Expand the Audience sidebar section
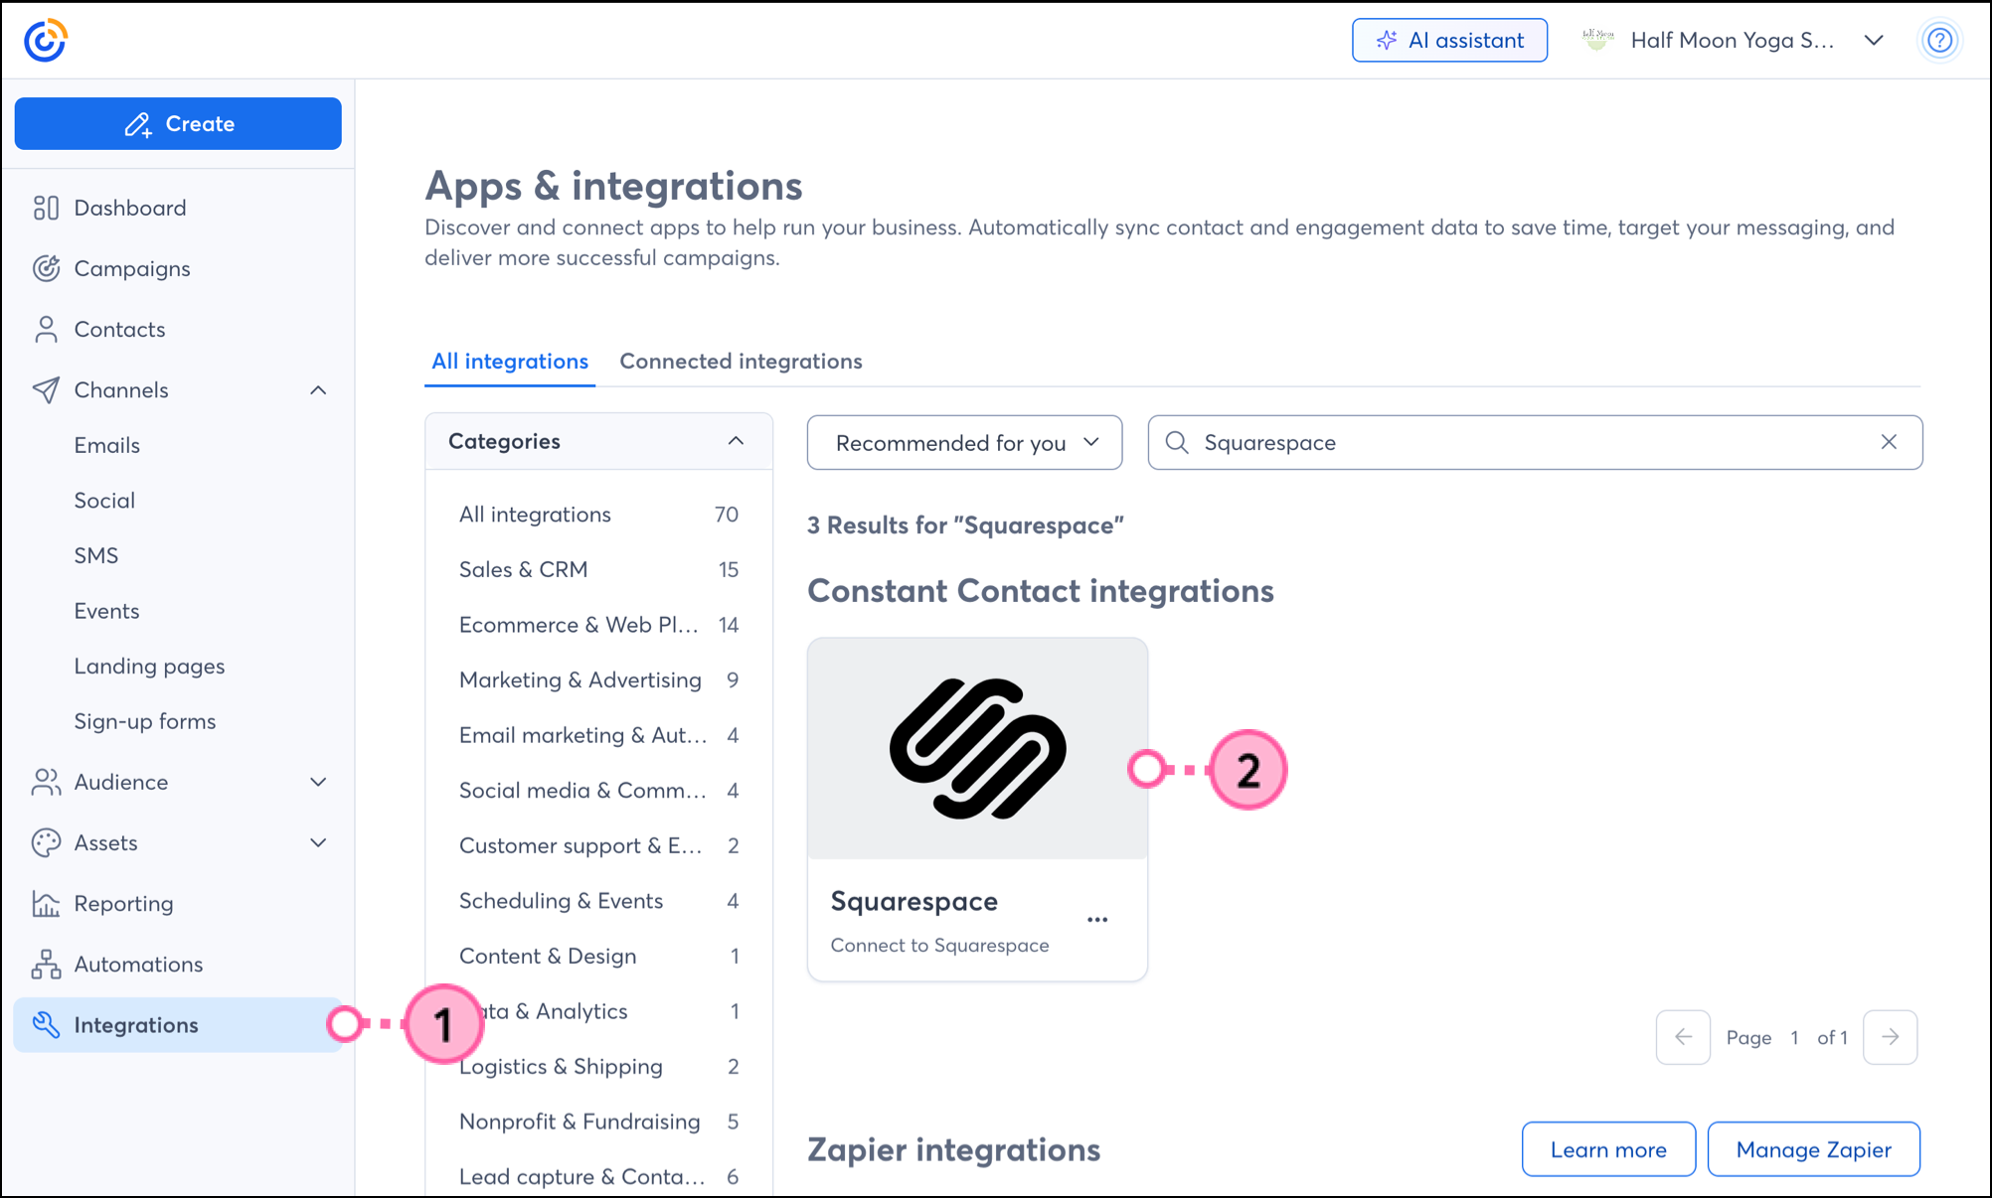This screenshot has height=1198, width=1992. pos(318,783)
